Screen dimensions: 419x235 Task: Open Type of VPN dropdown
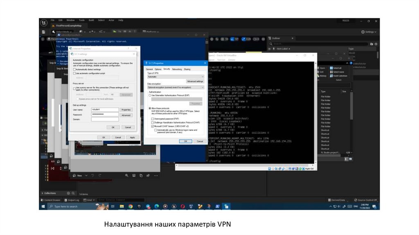point(176,77)
